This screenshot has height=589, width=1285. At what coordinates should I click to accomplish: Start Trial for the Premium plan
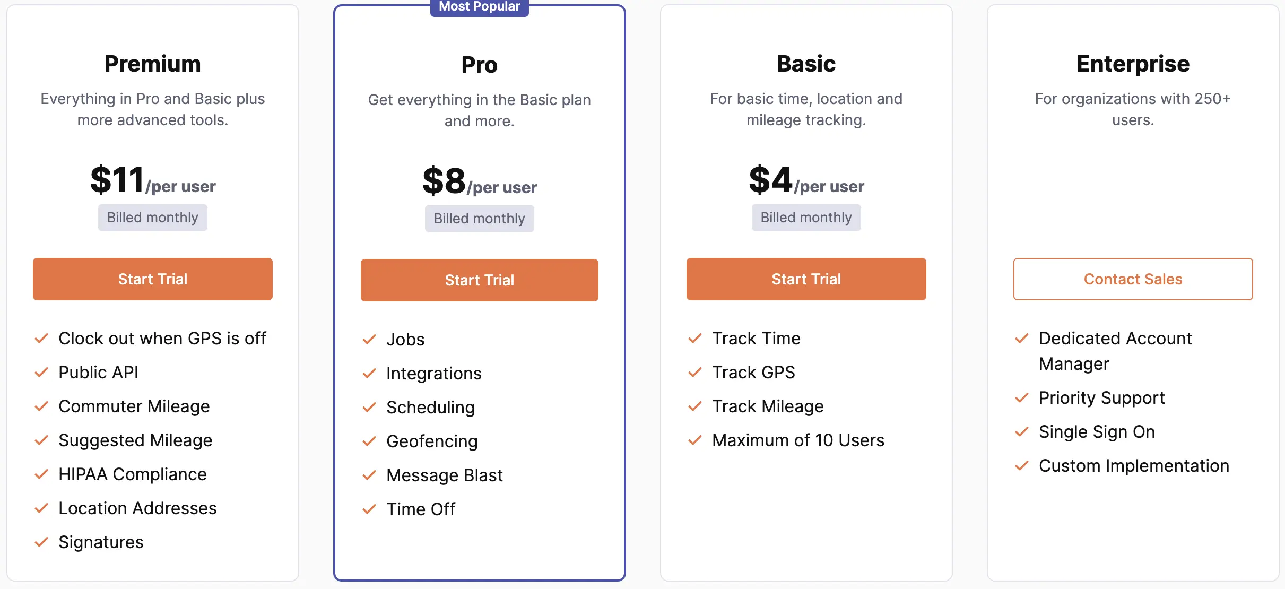(x=152, y=279)
